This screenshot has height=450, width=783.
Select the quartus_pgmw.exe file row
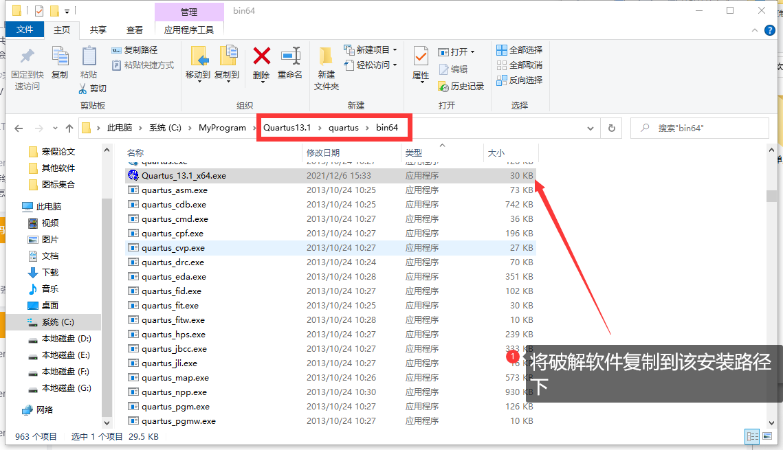pos(330,421)
